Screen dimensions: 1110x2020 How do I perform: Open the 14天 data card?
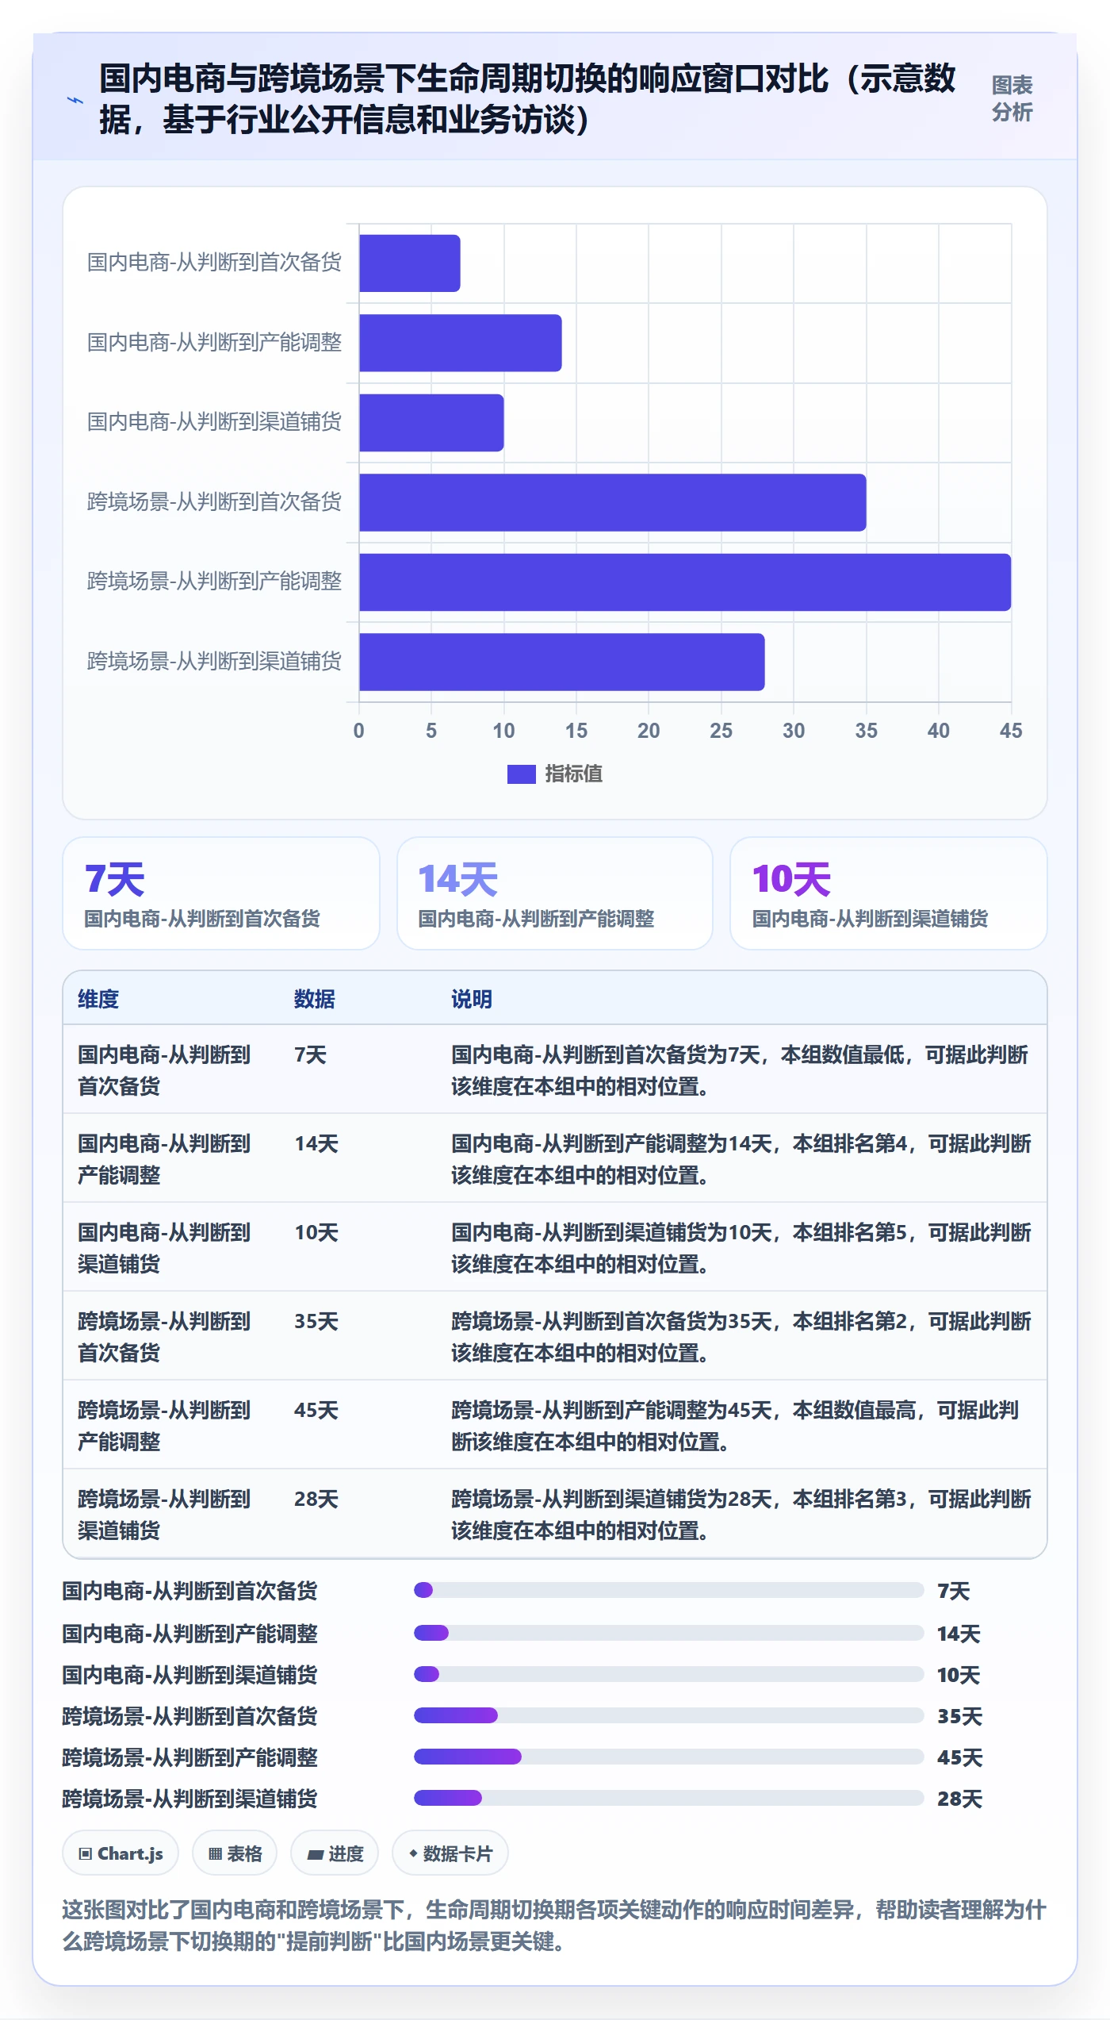tap(555, 893)
